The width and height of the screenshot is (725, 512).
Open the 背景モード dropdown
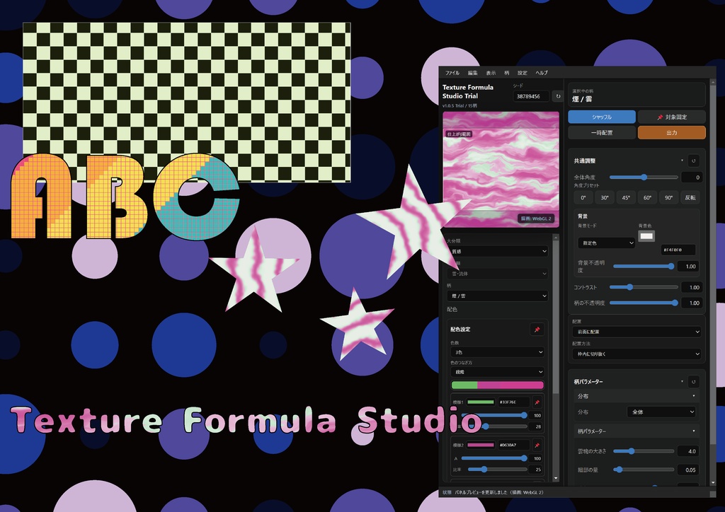[606, 243]
